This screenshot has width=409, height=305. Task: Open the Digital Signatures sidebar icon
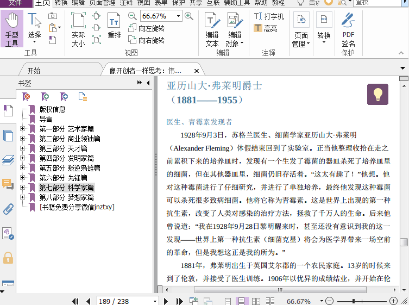pos(8,233)
